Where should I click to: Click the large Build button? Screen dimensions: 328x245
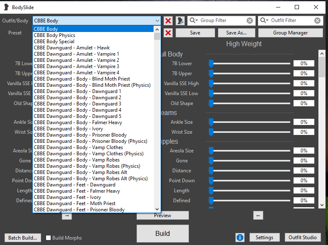point(162,233)
